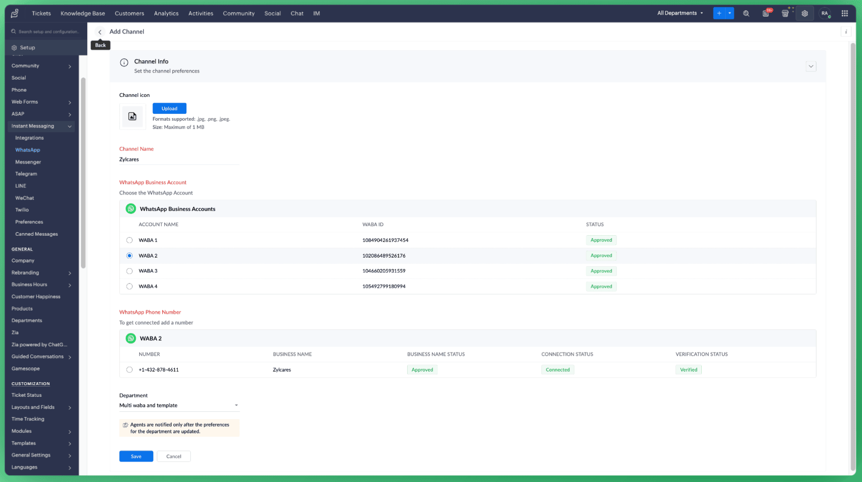Click the sidebar vertical scrollbar
862x482 pixels.
pyautogui.click(x=83, y=173)
